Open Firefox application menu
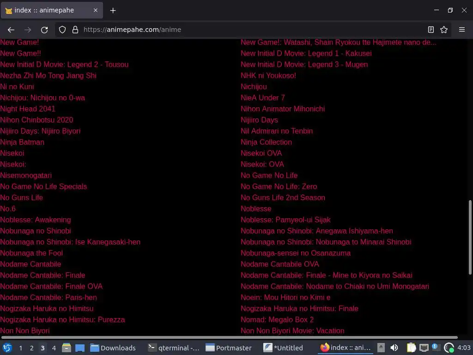Screen dimensions: 473x355 point(462,30)
